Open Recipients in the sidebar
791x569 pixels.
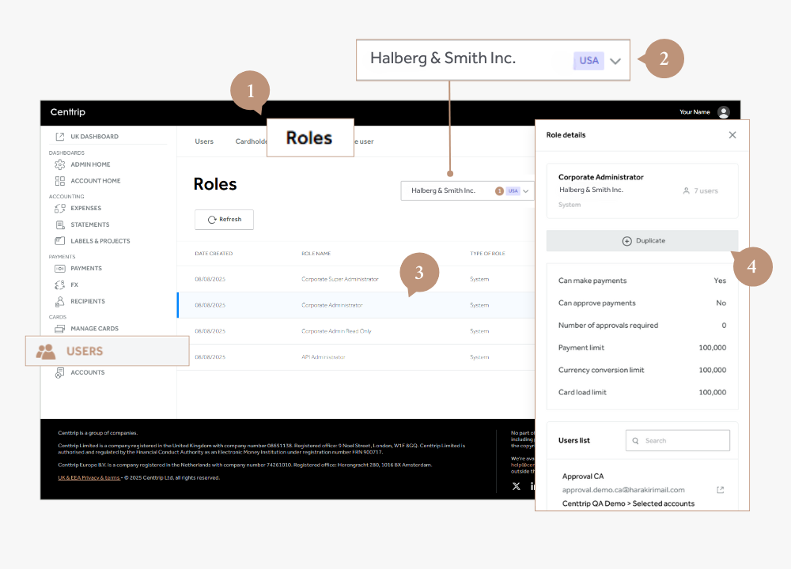88,301
